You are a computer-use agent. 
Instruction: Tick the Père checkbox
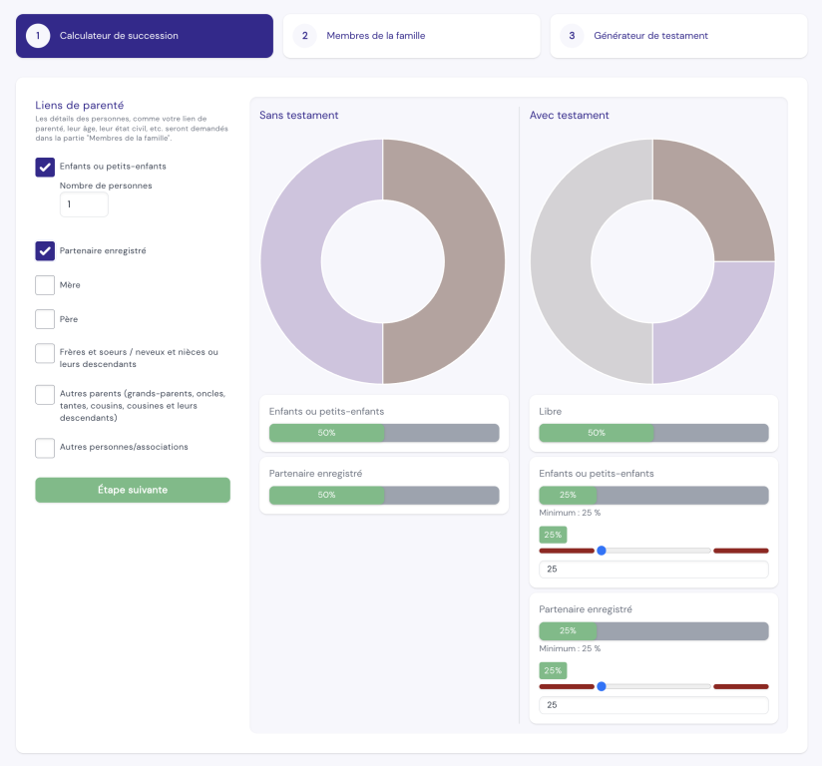(45, 319)
